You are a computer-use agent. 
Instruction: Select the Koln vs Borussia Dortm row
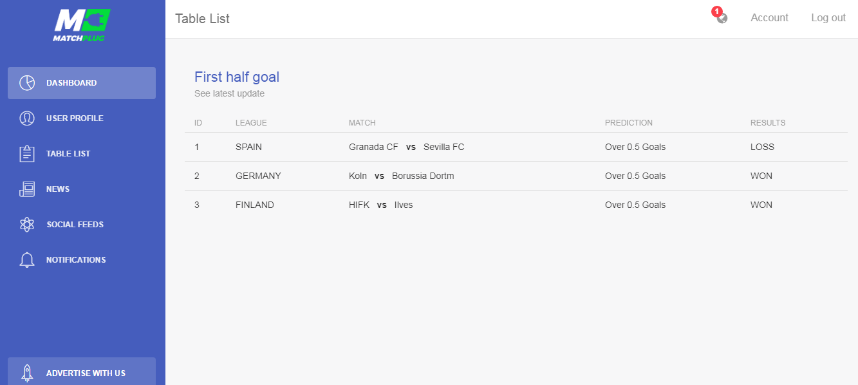tap(516, 176)
